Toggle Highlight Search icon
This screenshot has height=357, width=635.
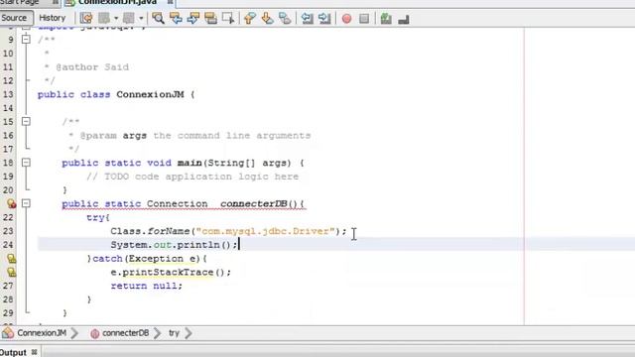[210, 18]
